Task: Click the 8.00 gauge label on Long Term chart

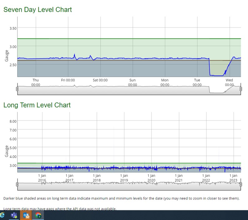Action: click(13, 121)
